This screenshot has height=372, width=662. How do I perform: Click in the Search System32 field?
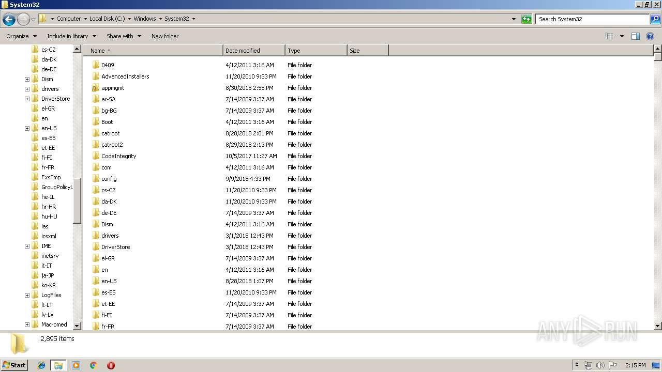click(x=593, y=19)
